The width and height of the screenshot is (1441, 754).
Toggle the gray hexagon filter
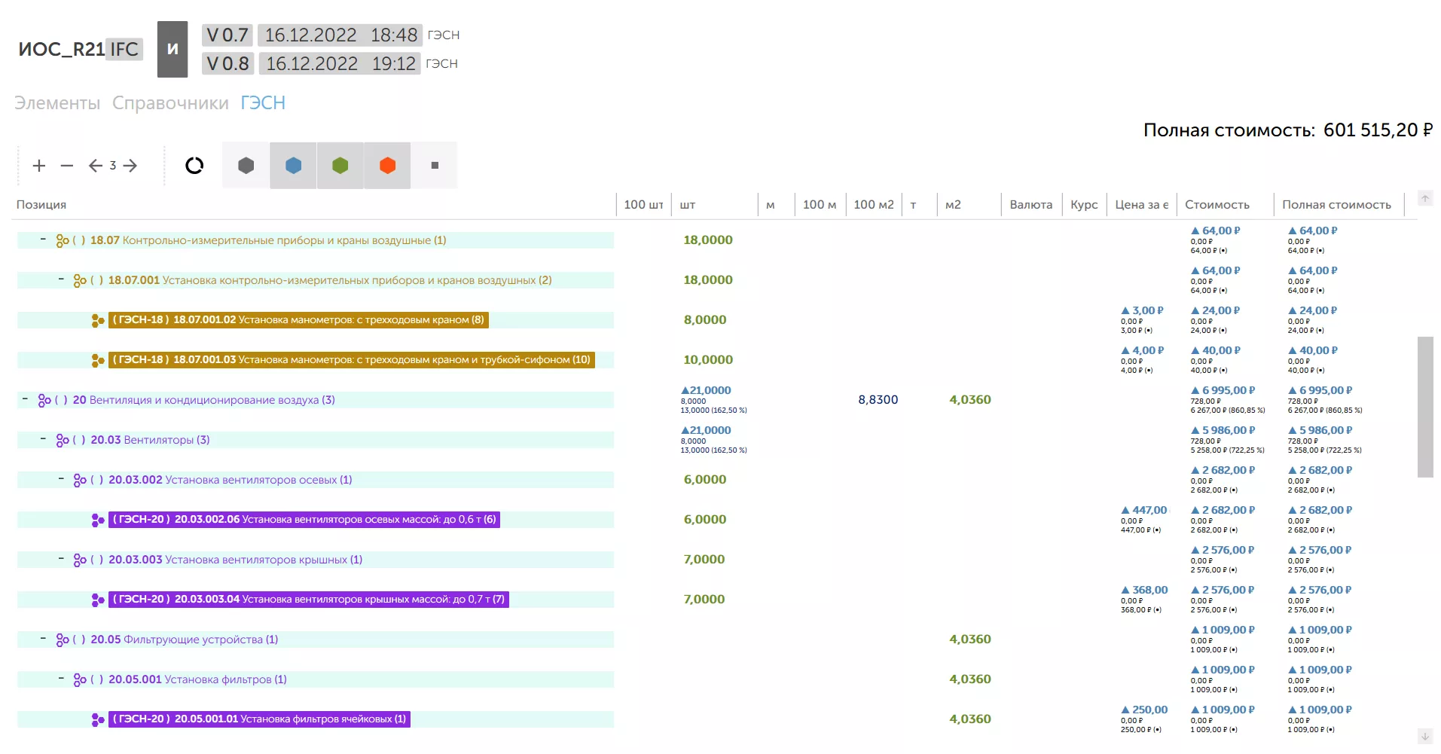pyautogui.click(x=246, y=166)
